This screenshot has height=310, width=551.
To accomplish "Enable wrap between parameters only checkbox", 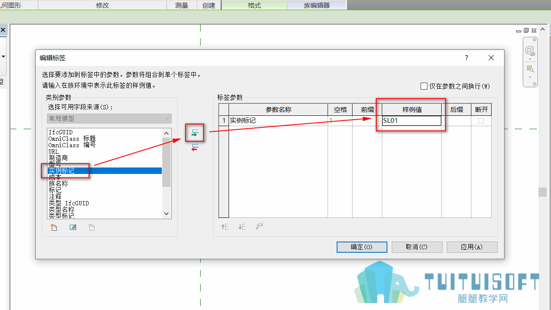I will tap(424, 86).
